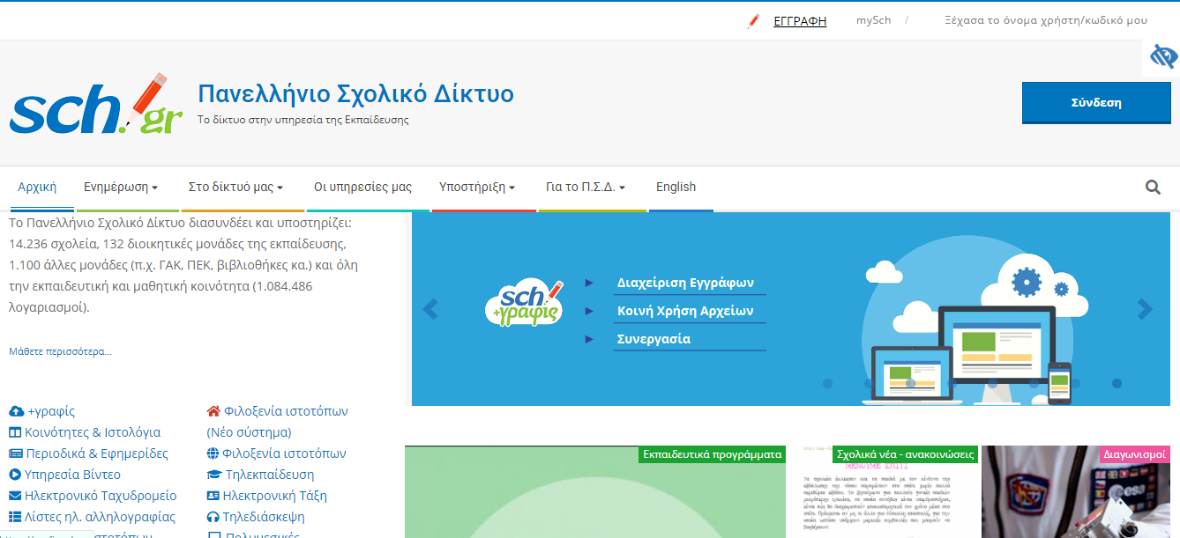Image resolution: width=1180 pixels, height=538 pixels.
Task: Switch to English language menu item
Action: [x=676, y=188]
